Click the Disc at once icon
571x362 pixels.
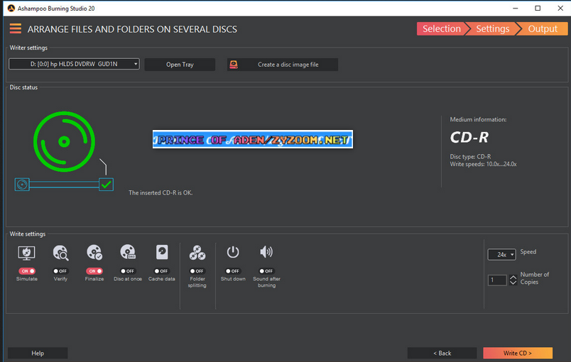(x=128, y=252)
